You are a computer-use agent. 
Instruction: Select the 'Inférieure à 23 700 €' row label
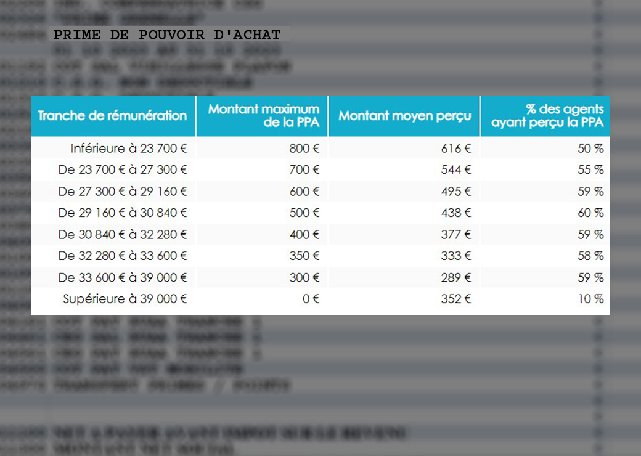pos(129,148)
